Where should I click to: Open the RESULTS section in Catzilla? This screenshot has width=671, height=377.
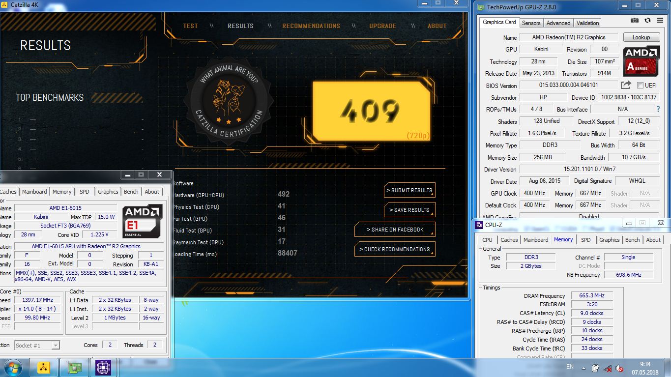pyautogui.click(x=240, y=26)
